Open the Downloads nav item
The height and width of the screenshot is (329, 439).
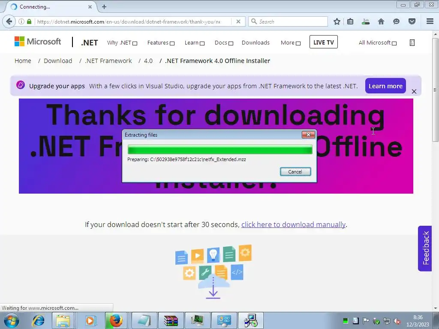tap(256, 43)
